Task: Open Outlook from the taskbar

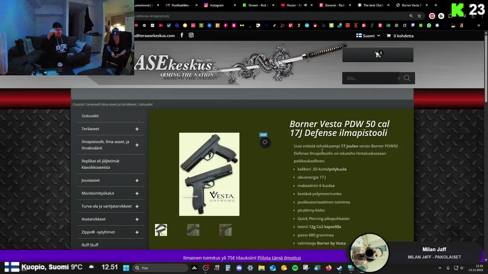Action: pyautogui.click(x=273, y=268)
